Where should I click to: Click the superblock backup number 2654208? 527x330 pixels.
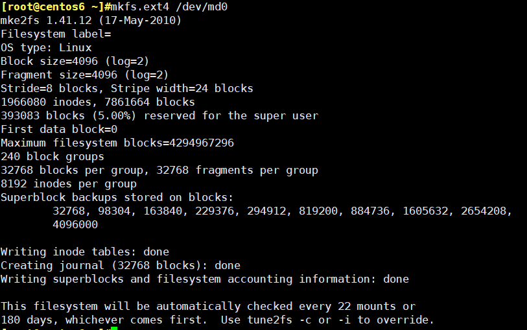484,211
